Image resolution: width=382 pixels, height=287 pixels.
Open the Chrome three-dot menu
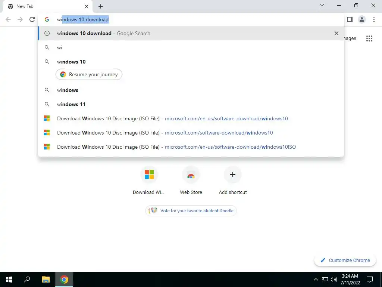374,19
